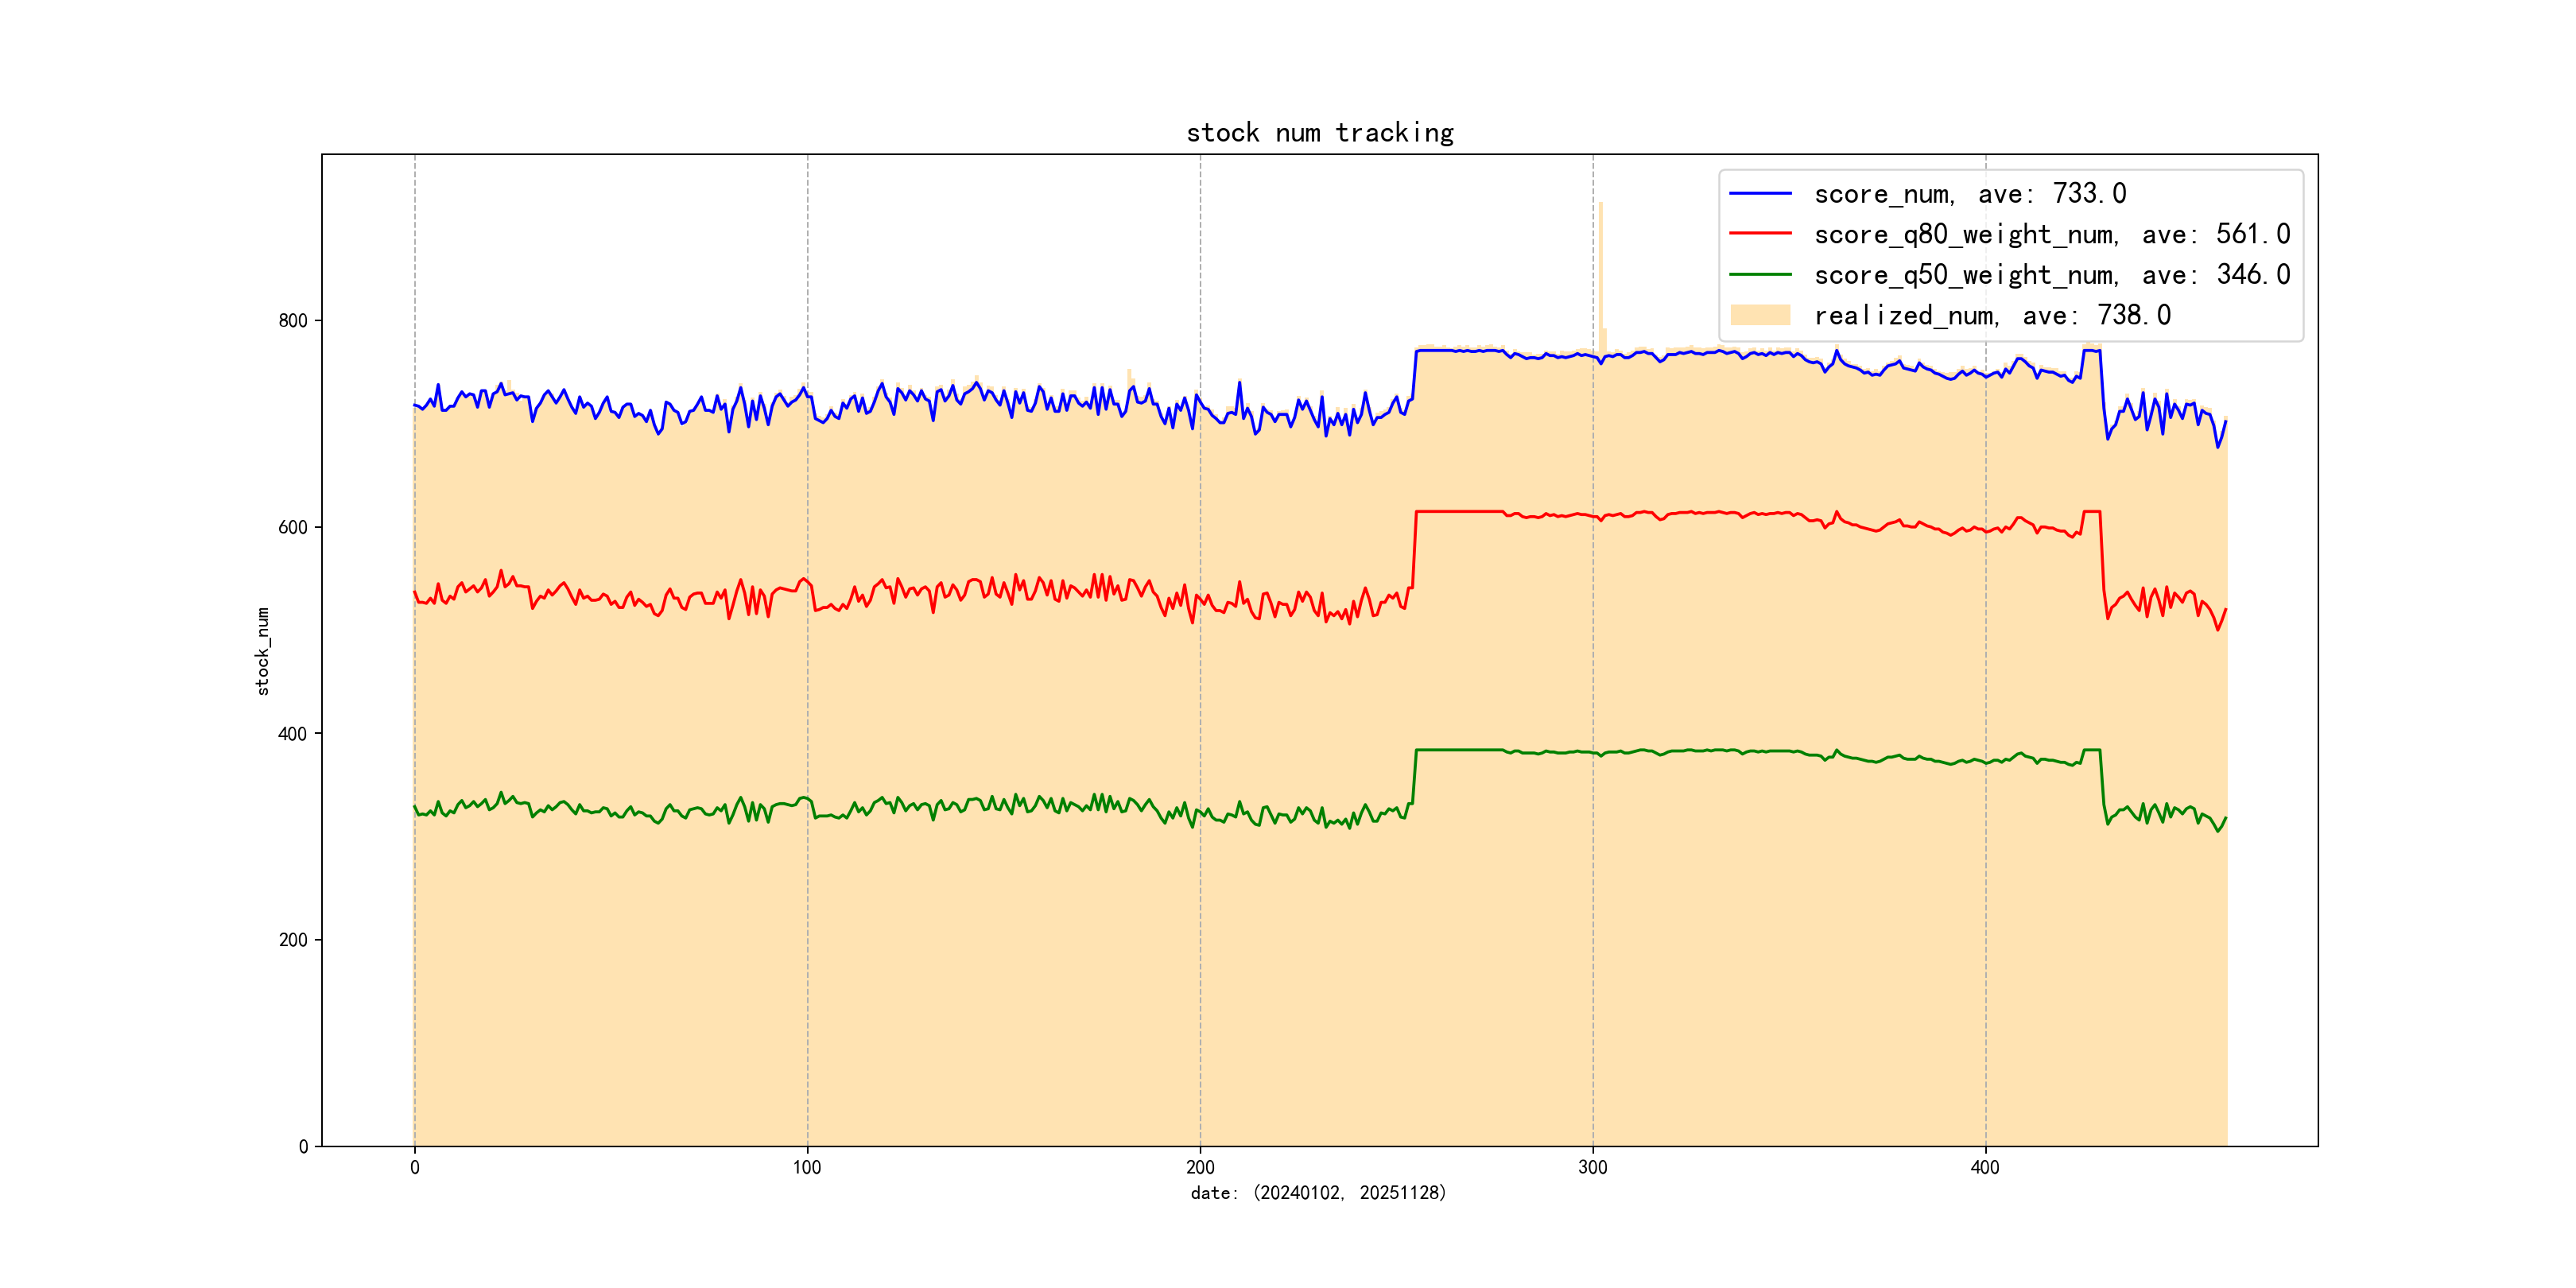The image size is (2576, 1288).
Task: Click the green score_q50_weight_num legend line
Action: (x=1760, y=274)
